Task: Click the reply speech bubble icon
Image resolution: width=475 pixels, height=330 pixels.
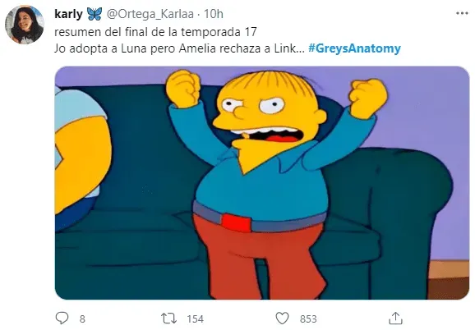Action: (x=62, y=319)
